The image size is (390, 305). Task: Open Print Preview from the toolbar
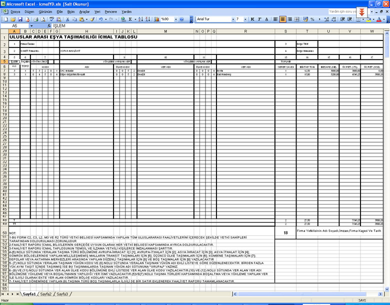click(43, 19)
